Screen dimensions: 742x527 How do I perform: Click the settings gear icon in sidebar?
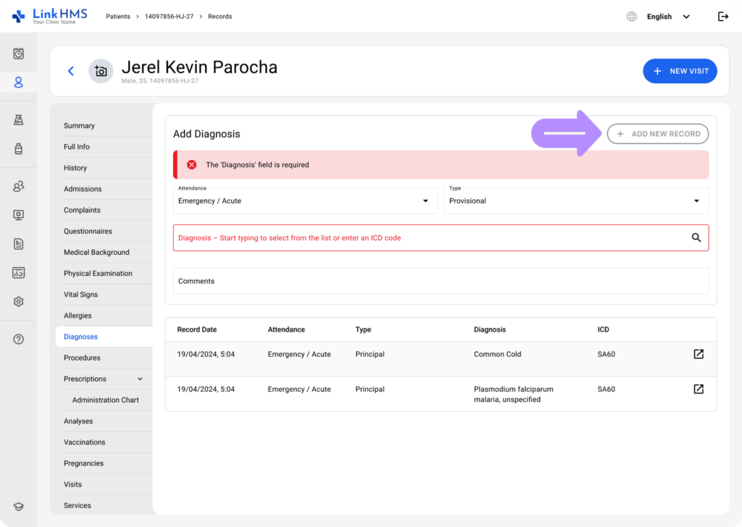(19, 302)
